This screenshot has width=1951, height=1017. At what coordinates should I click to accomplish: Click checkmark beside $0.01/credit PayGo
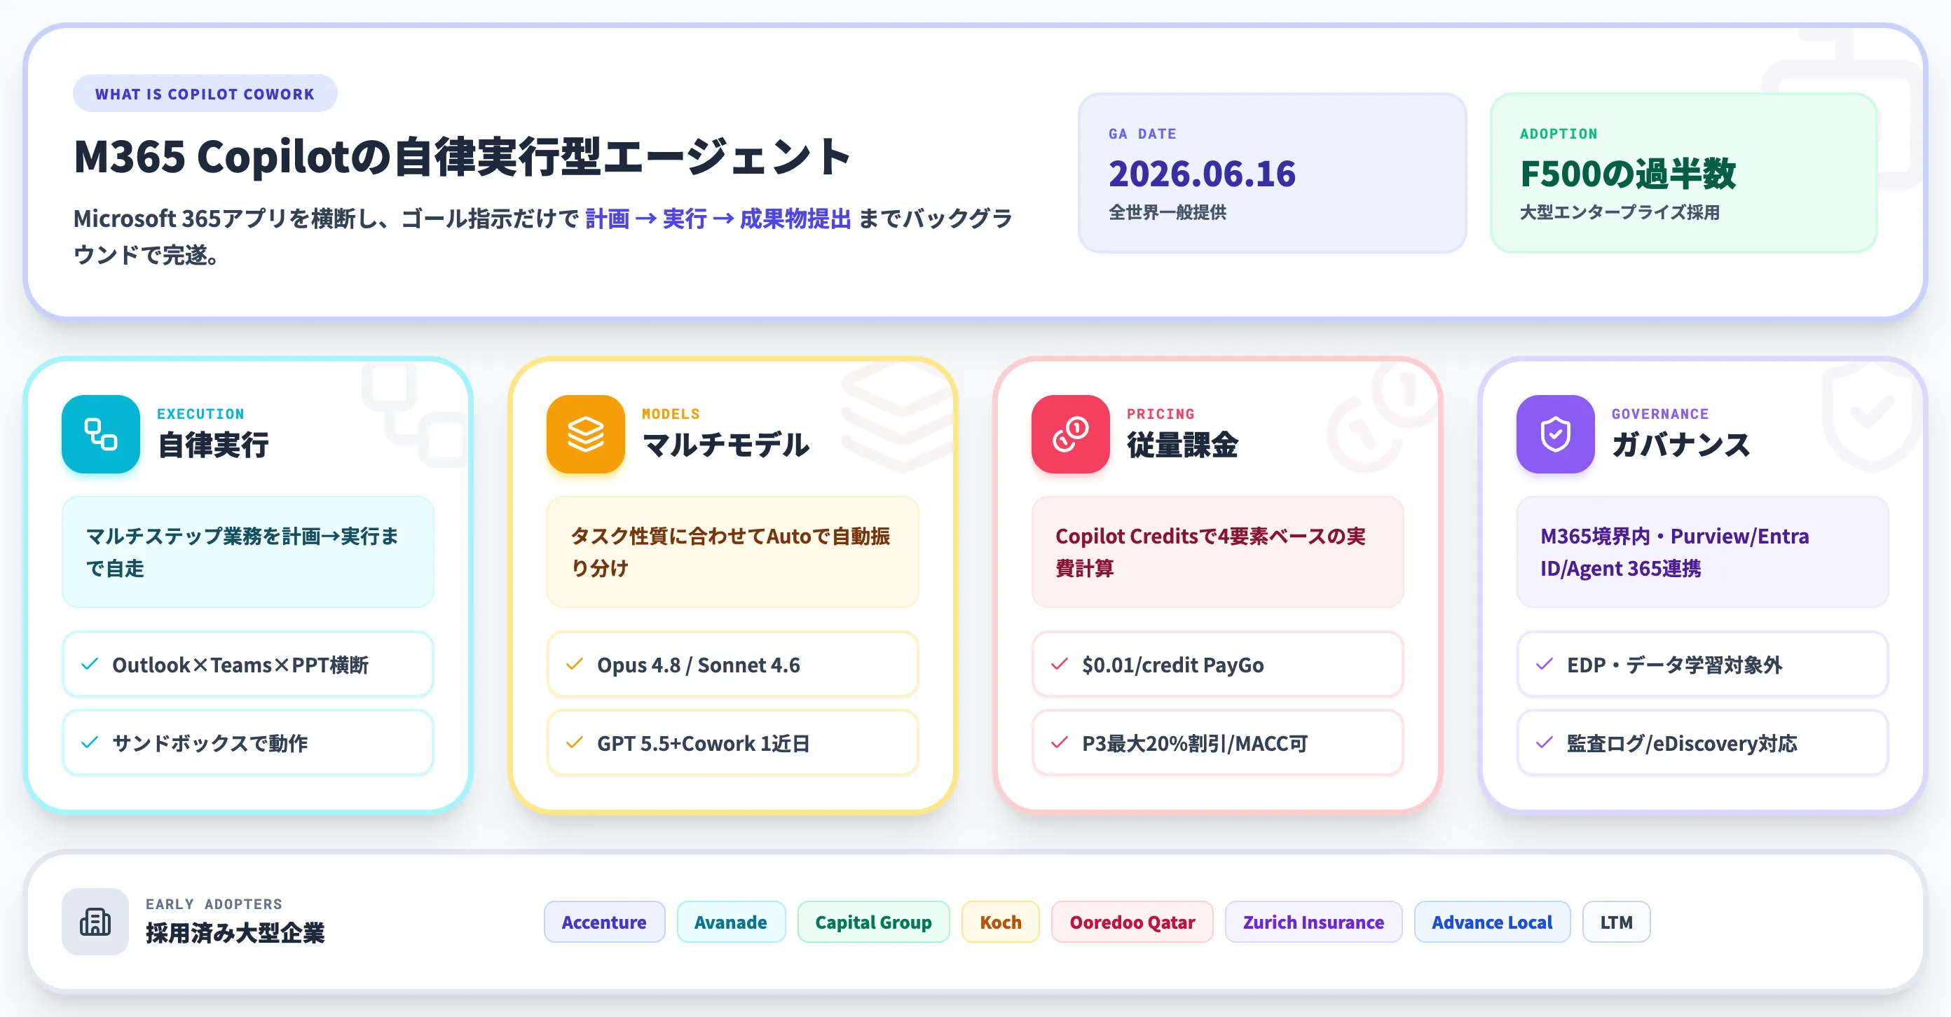coord(1060,665)
